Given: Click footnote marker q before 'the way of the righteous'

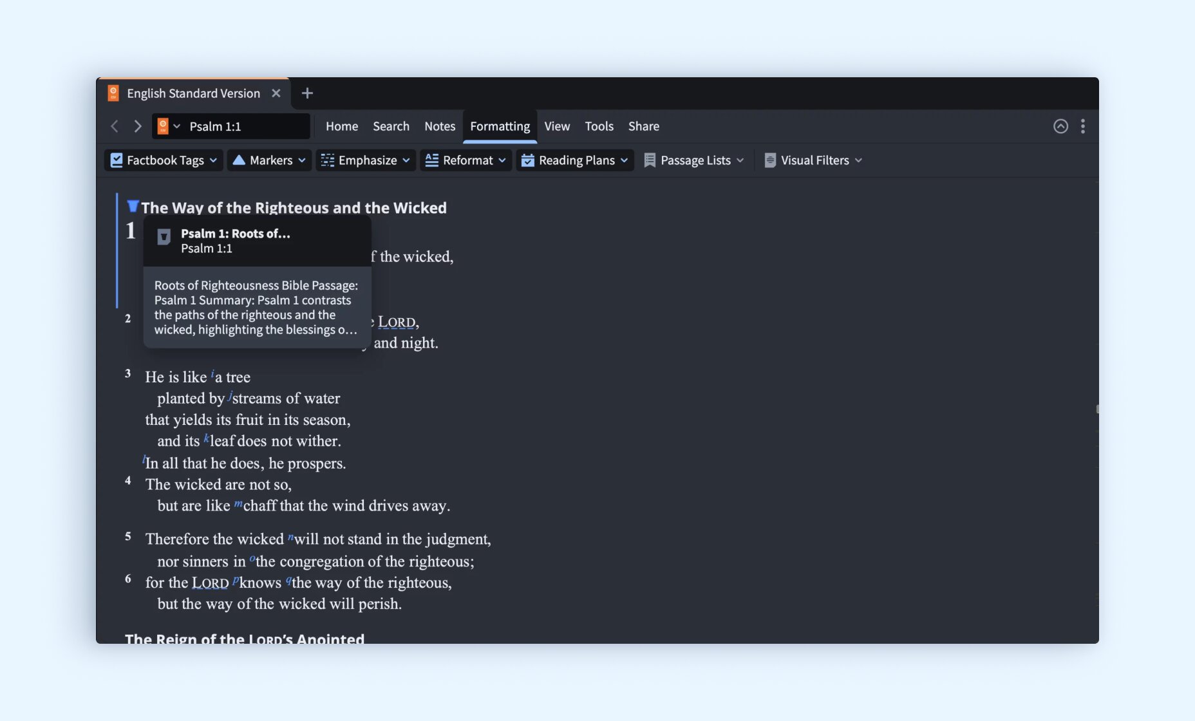Looking at the screenshot, I should pos(289,581).
